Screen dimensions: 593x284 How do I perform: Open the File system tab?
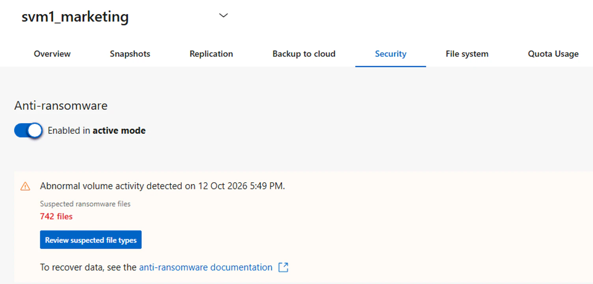coord(467,54)
